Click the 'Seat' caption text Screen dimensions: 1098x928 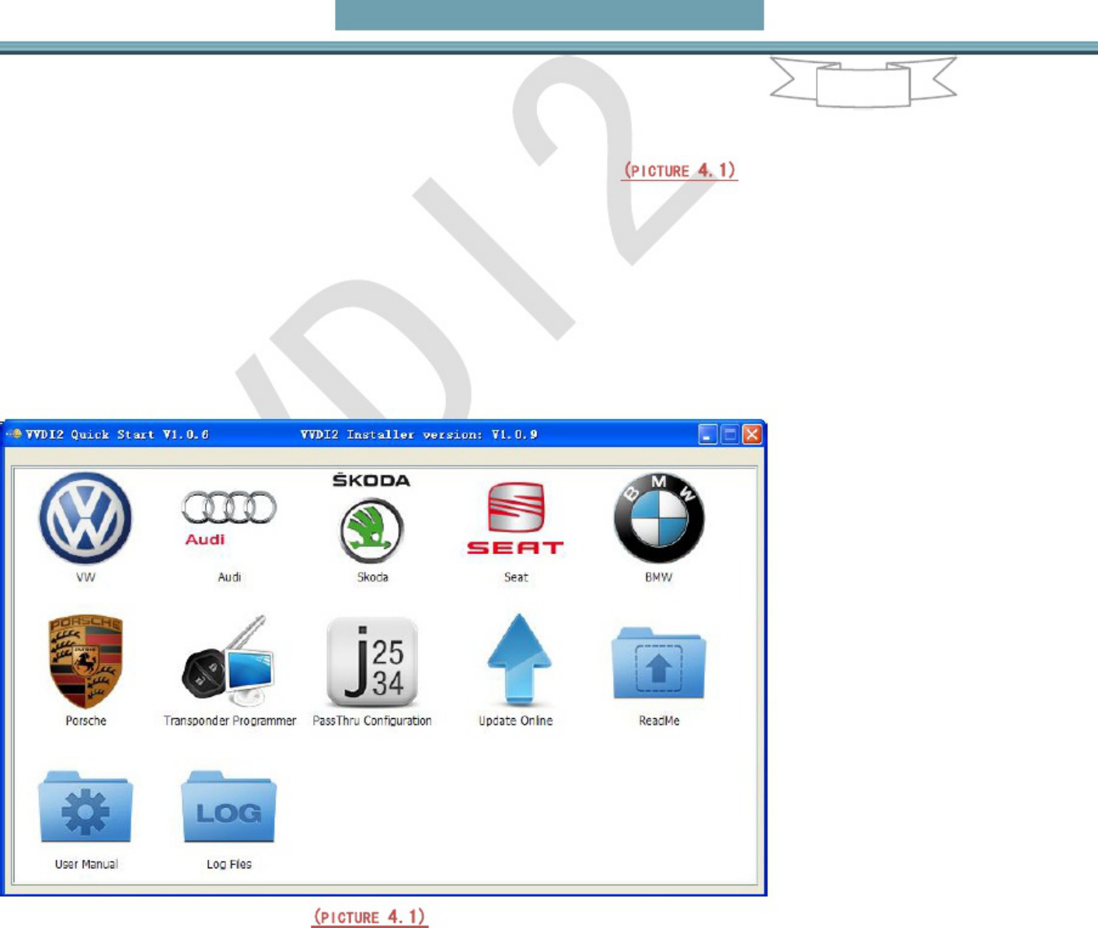tap(516, 577)
